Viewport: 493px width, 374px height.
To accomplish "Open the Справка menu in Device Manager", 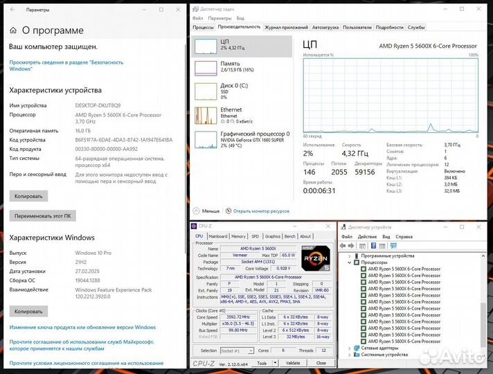I will [404, 237].
